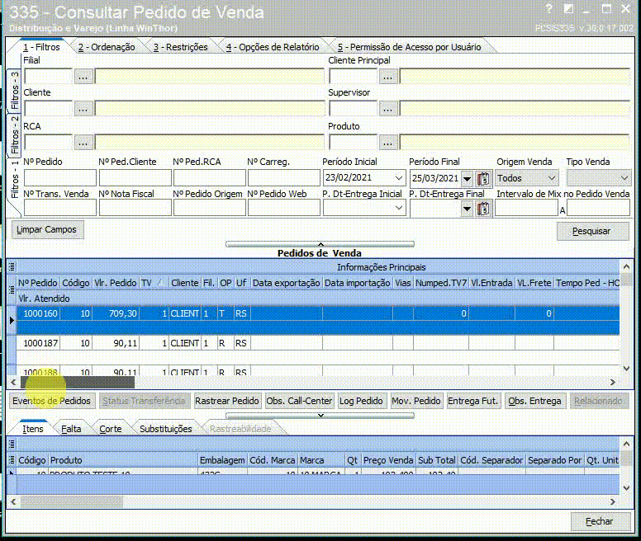Click orders grid scroll right arrow
The image size is (641, 541).
(612, 383)
